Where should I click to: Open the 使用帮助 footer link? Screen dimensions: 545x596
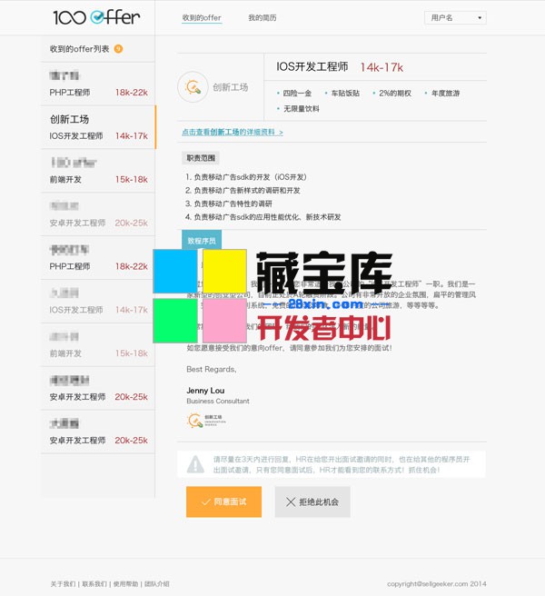[125, 584]
